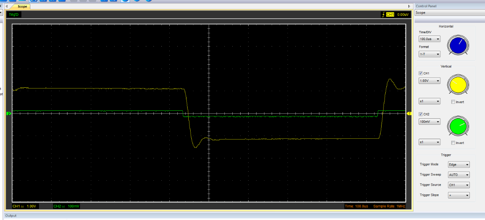Click the CH2 100mV readout in status bar
The height and width of the screenshot is (220, 485).
66,206
